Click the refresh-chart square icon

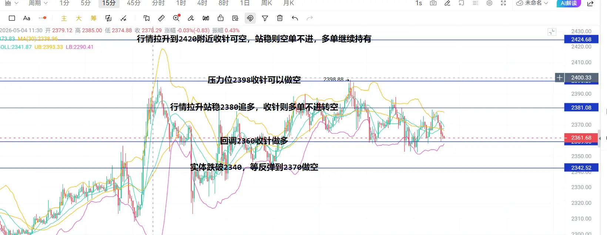tap(108, 18)
